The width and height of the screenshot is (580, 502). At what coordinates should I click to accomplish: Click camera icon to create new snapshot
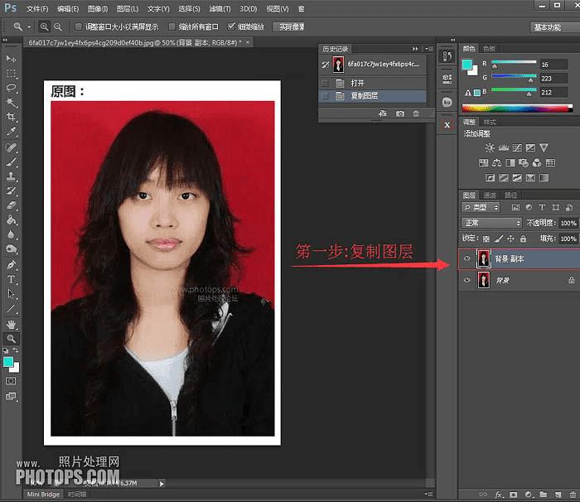tap(400, 113)
